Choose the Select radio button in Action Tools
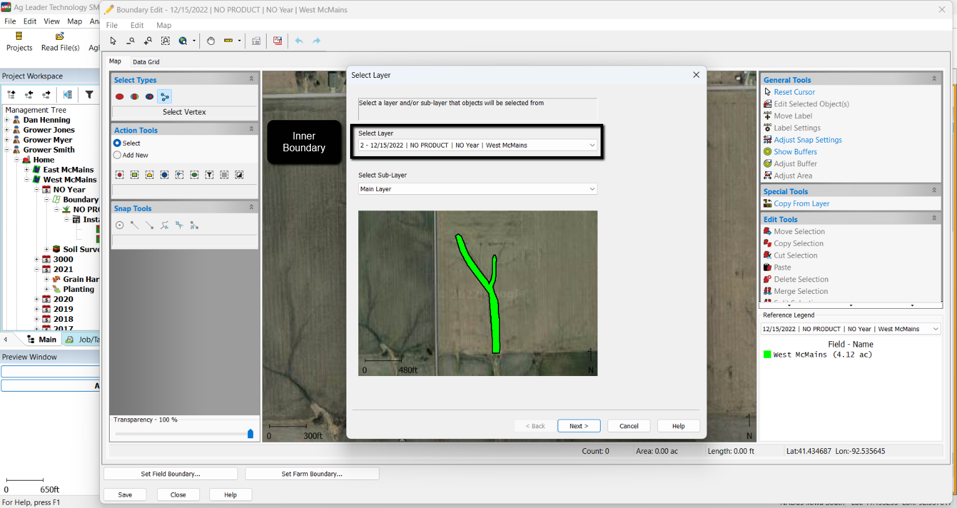Image resolution: width=957 pixels, height=508 pixels. pos(117,143)
